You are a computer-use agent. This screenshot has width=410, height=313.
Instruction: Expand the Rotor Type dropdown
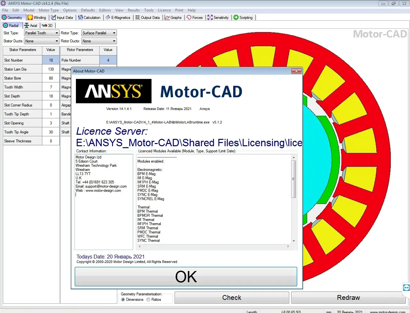click(114, 33)
